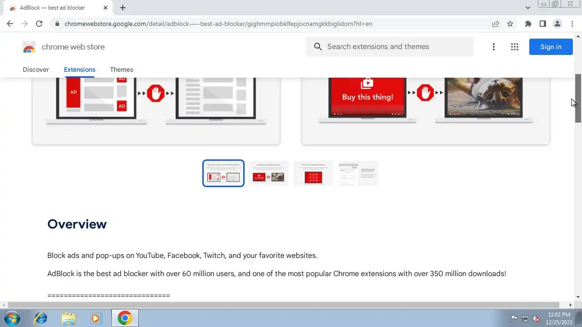582x327 pixels.
Task: Open Windows Media Player from taskbar
Action: [x=96, y=318]
